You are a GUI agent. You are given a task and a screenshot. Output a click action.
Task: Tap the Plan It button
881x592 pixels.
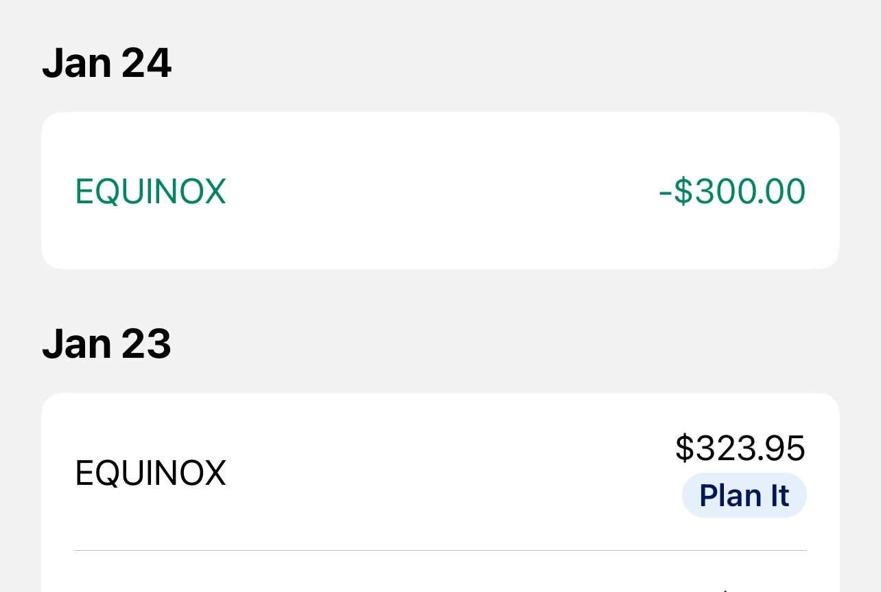pyautogui.click(x=744, y=495)
